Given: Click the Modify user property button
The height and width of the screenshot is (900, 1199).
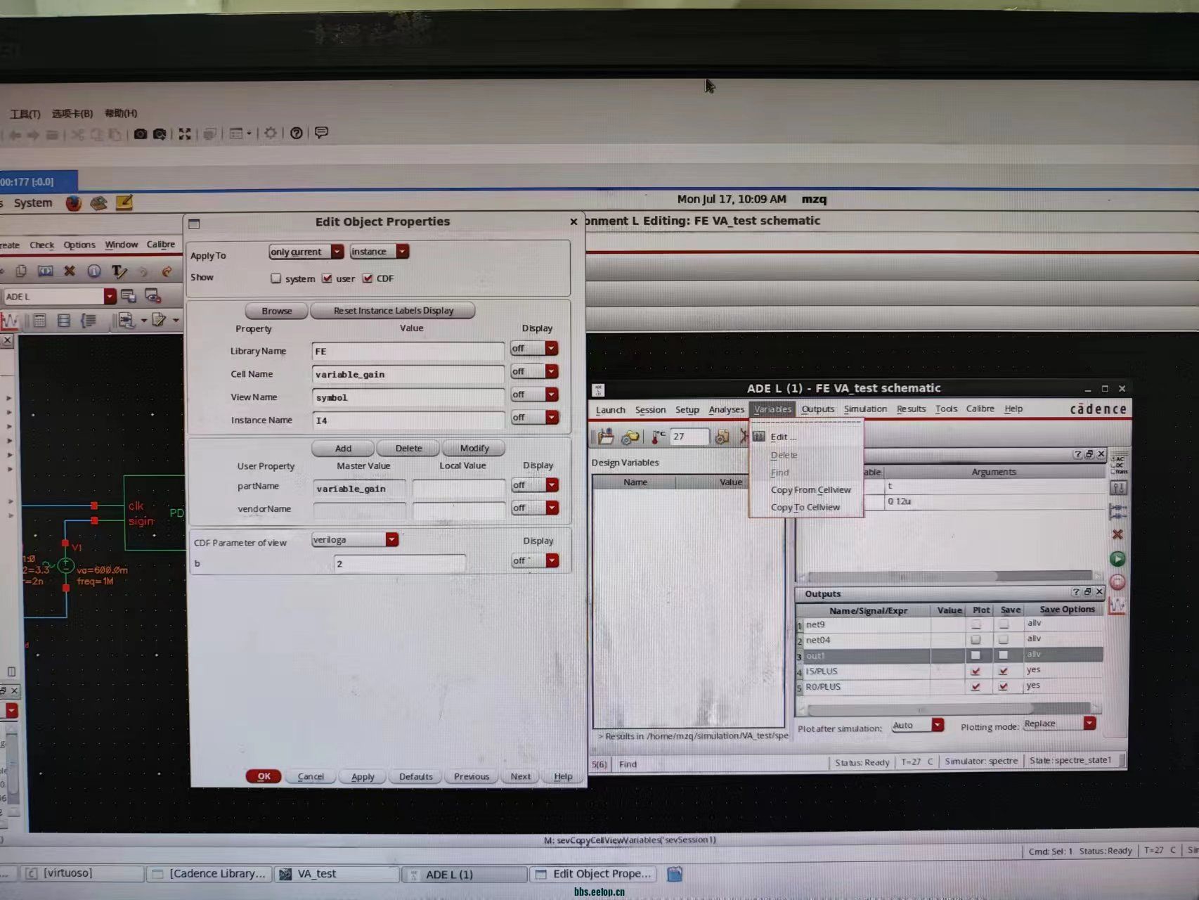Looking at the screenshot, I should pos(474,449).
